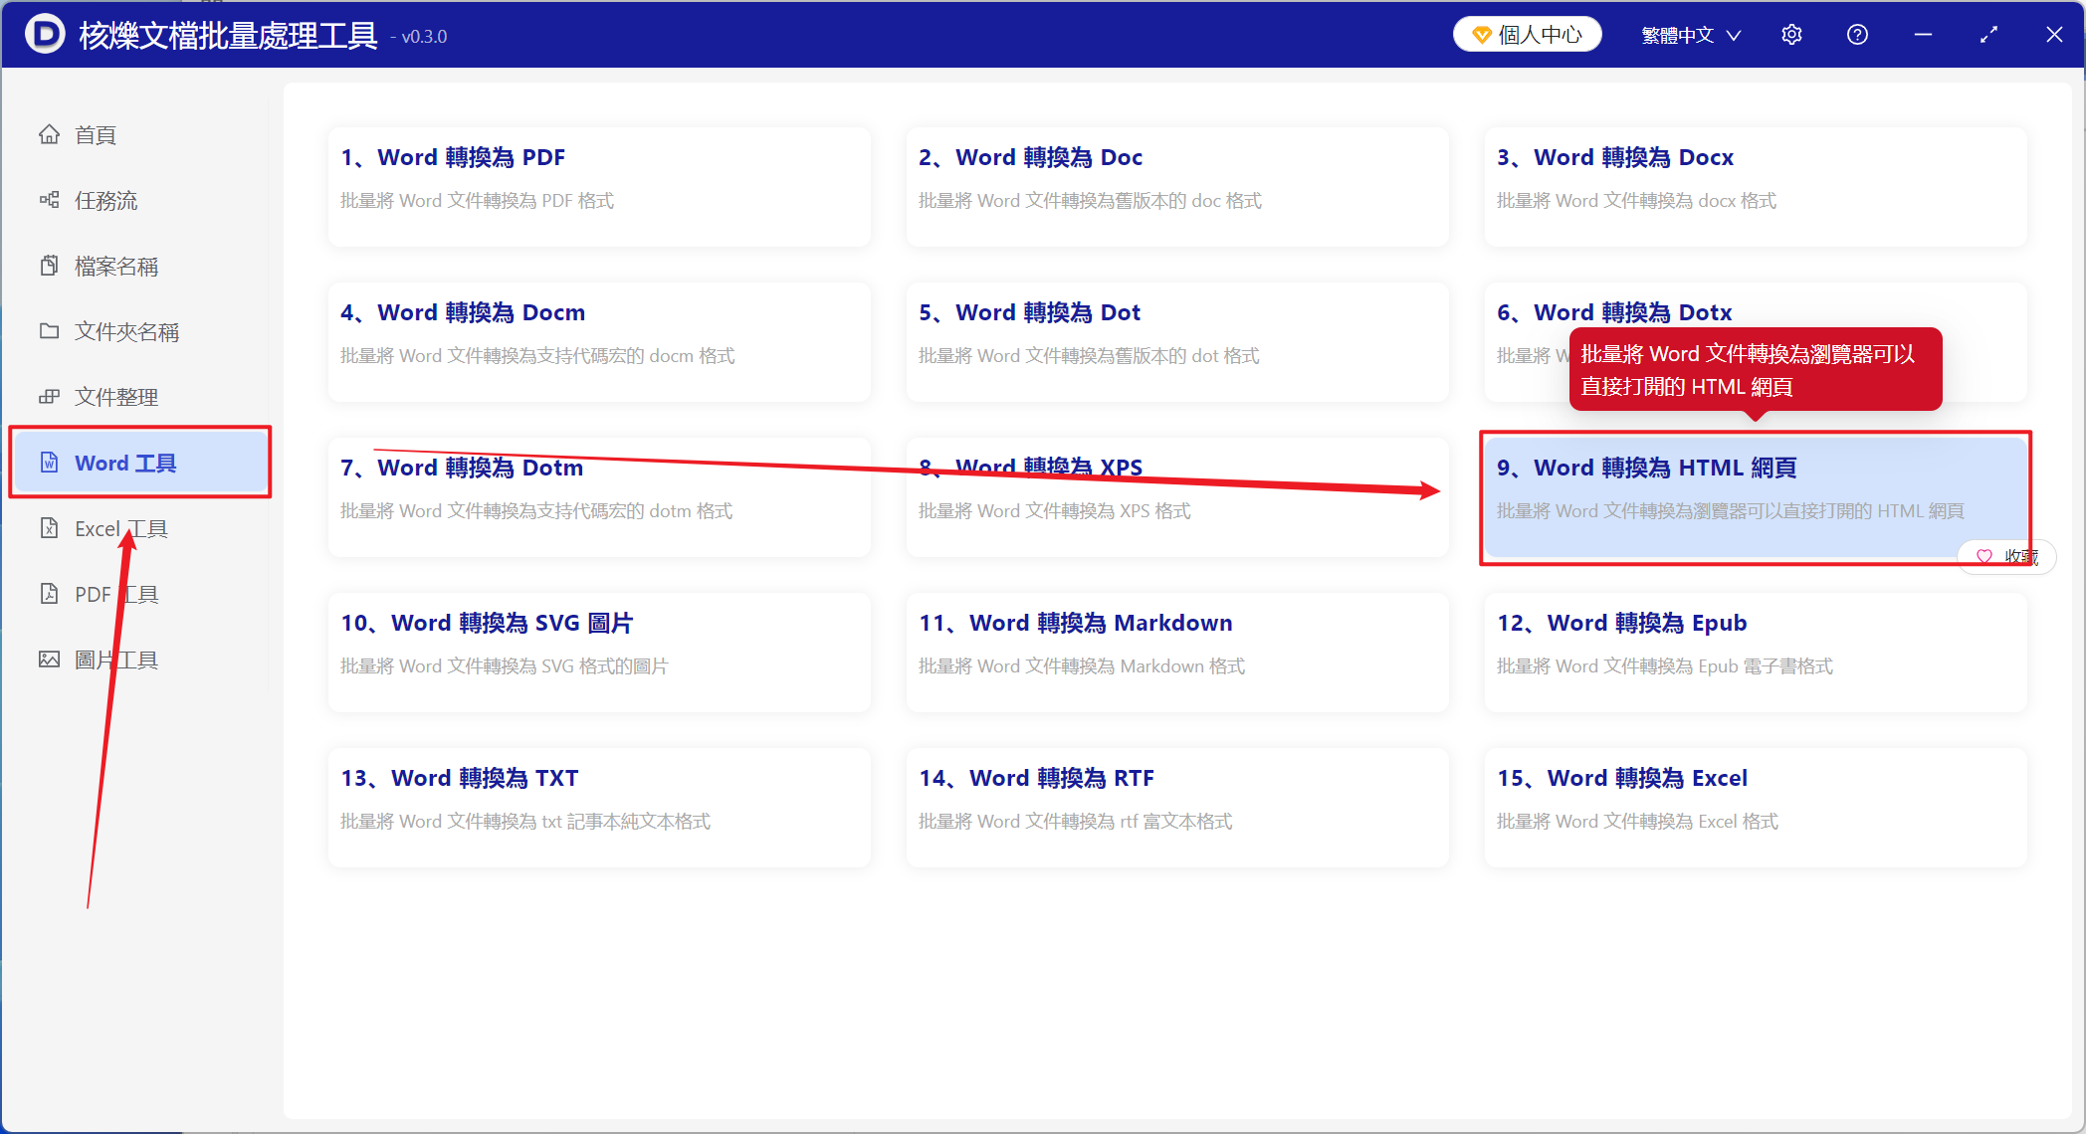Click the Word document icon in sidebar
Screen dimensions: 2086x1134
tap(49, 463)
